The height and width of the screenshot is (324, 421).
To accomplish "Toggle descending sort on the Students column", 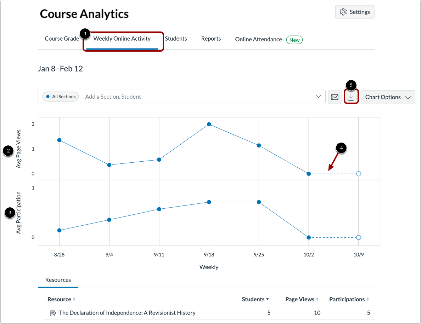I will point(268,299).
